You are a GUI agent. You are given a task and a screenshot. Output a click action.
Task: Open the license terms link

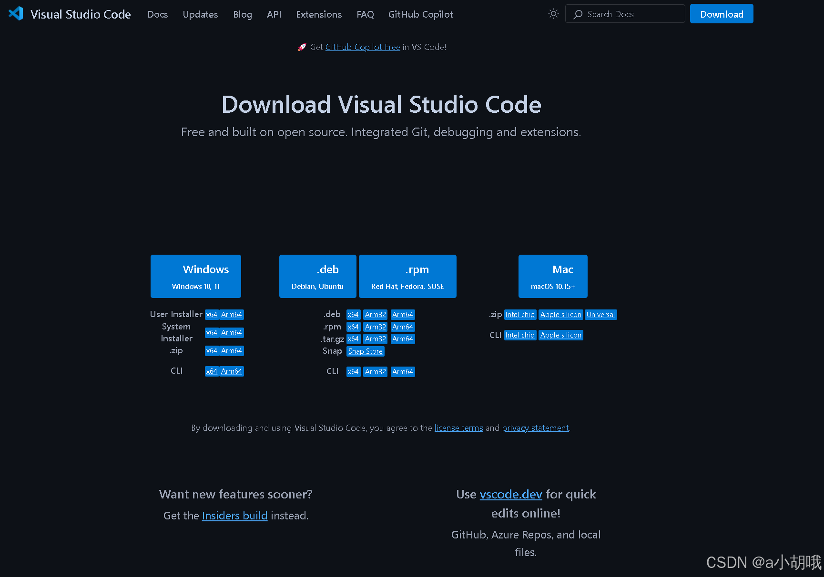point(459,428)
